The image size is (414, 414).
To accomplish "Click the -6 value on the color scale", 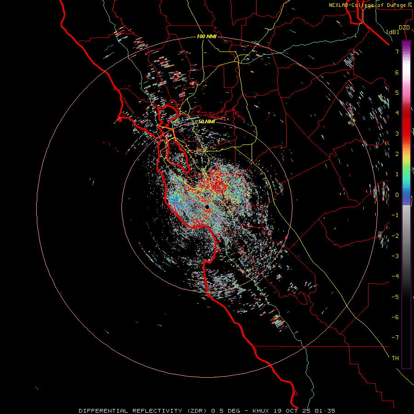I will click(x=395, y=317).
